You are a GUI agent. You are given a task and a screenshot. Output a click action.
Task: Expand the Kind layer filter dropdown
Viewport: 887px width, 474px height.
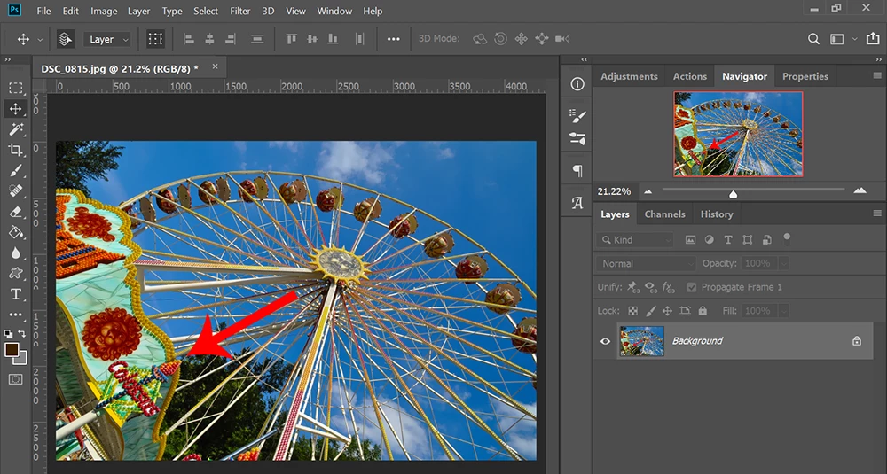[x=635, y=239]
